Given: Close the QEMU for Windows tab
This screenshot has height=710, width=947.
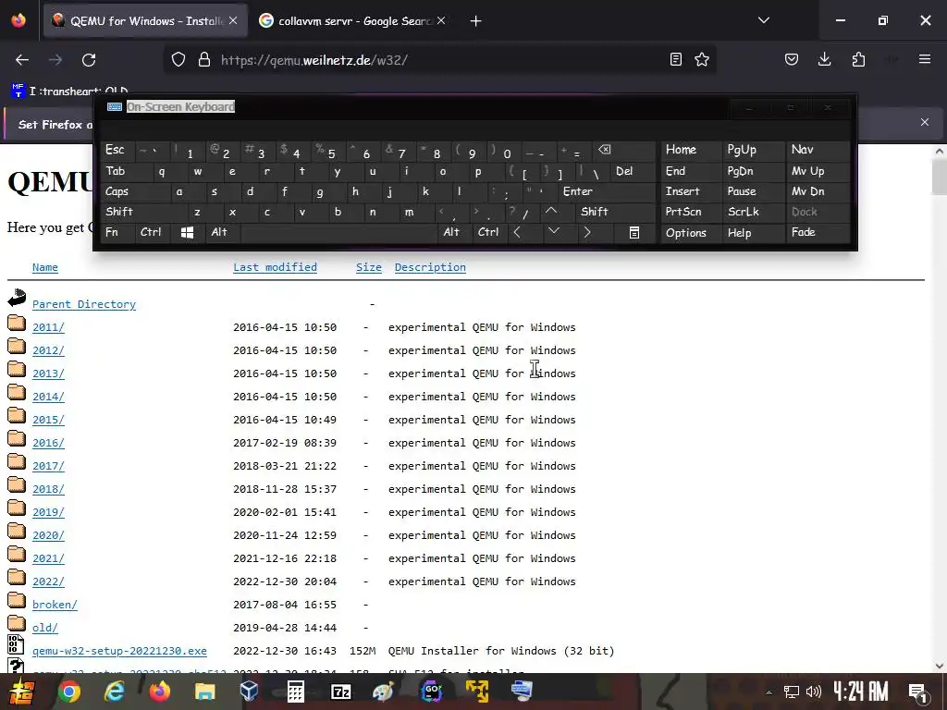Looking at the screenshot, I should 233,21.
